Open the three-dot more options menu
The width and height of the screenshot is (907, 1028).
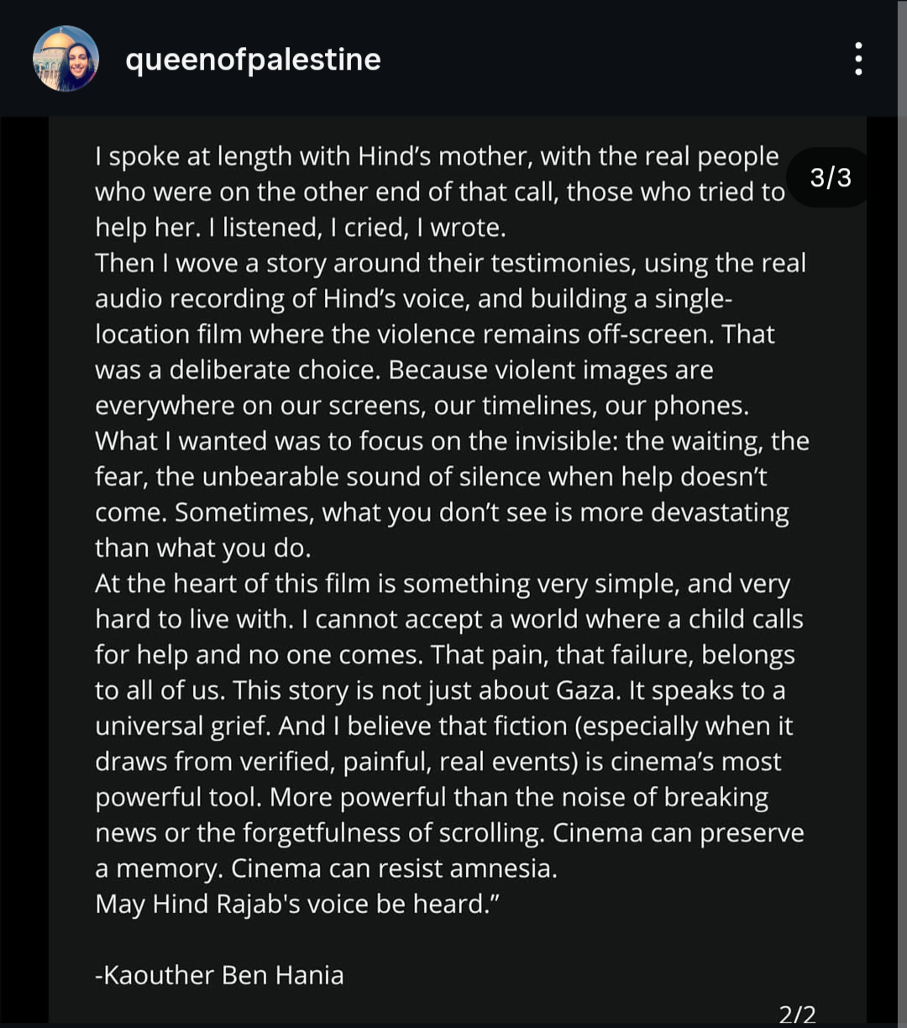pos(857,59)
